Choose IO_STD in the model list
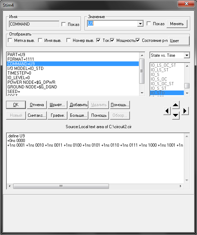197x235 pixels. [x=167, y=93]
